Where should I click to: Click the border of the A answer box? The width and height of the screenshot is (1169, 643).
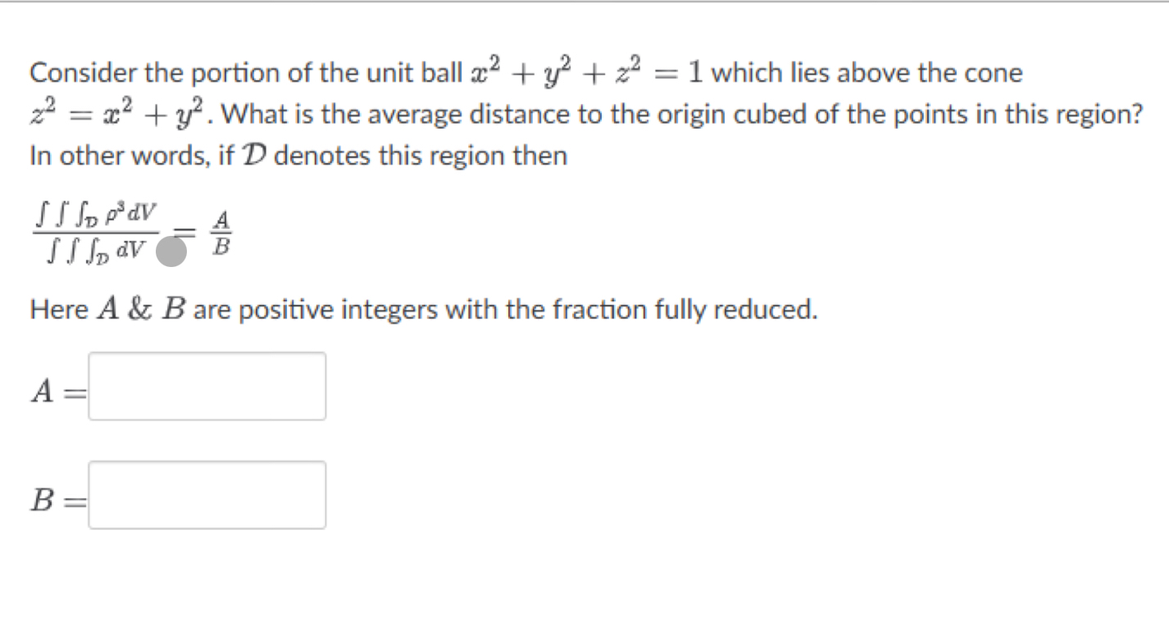click(x=207, y=354)
